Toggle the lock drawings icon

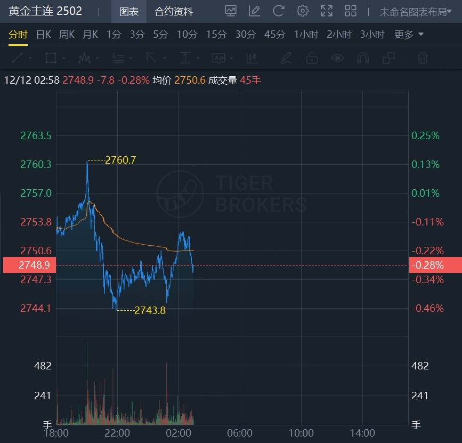pyautogui.click(x=312, y=58)
